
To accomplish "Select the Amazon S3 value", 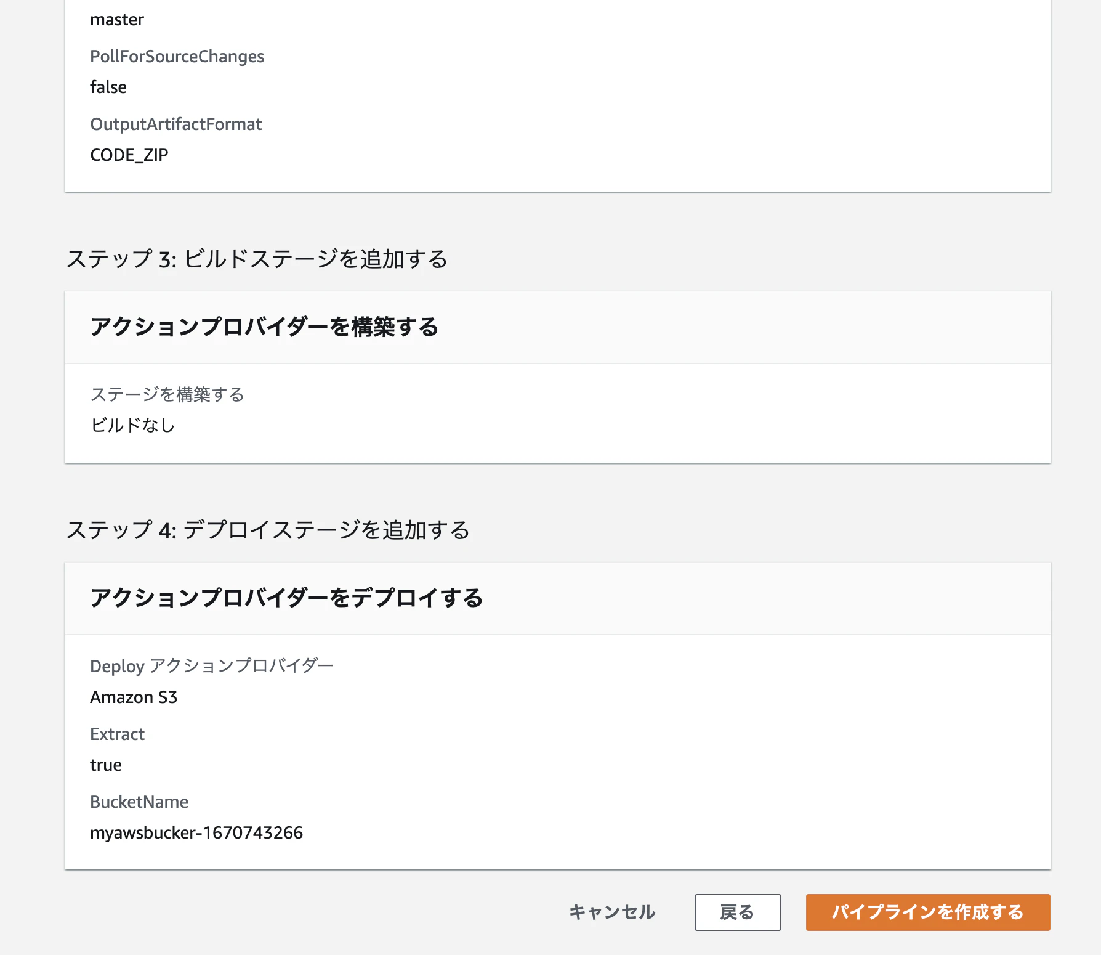I will point(134,697).
